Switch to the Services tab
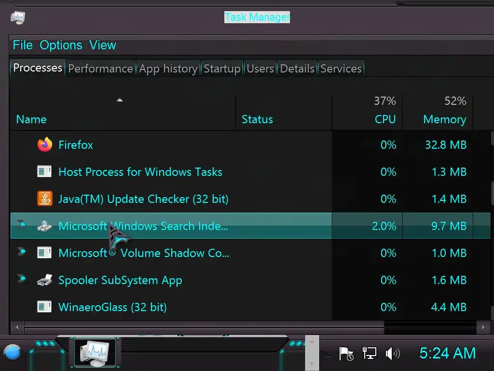494x371 pixels. click(x=341, y=69)
